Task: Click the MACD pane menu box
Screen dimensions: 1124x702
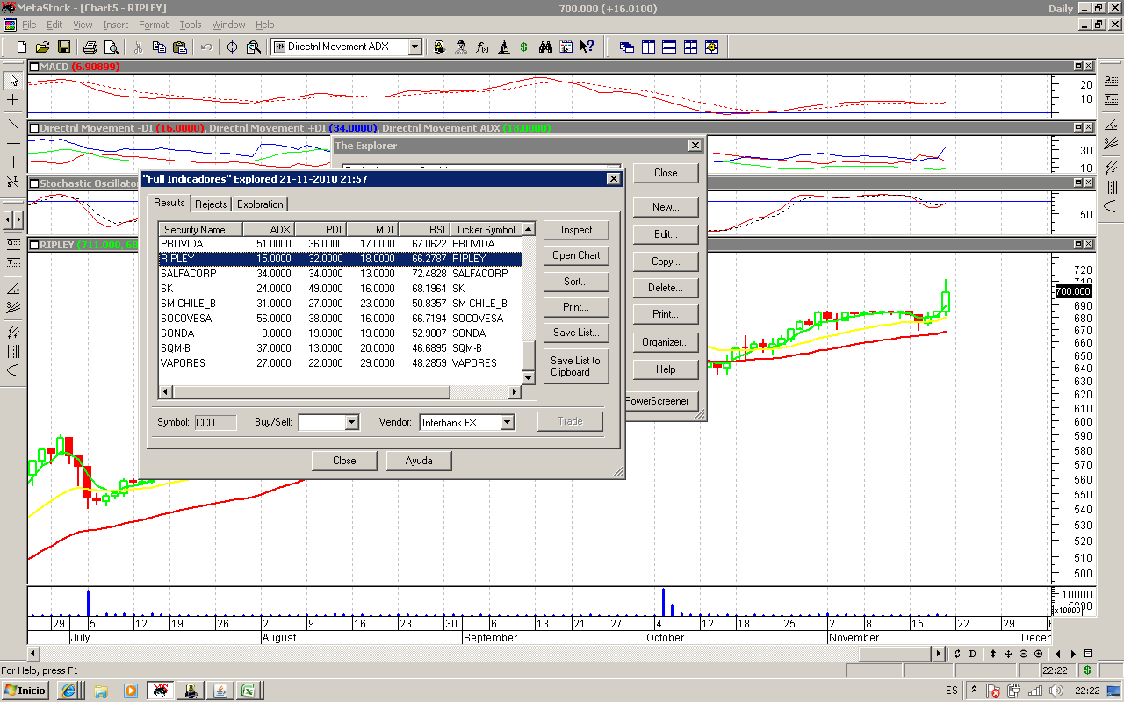Action: pyautogui.click(x=33, y=66)
